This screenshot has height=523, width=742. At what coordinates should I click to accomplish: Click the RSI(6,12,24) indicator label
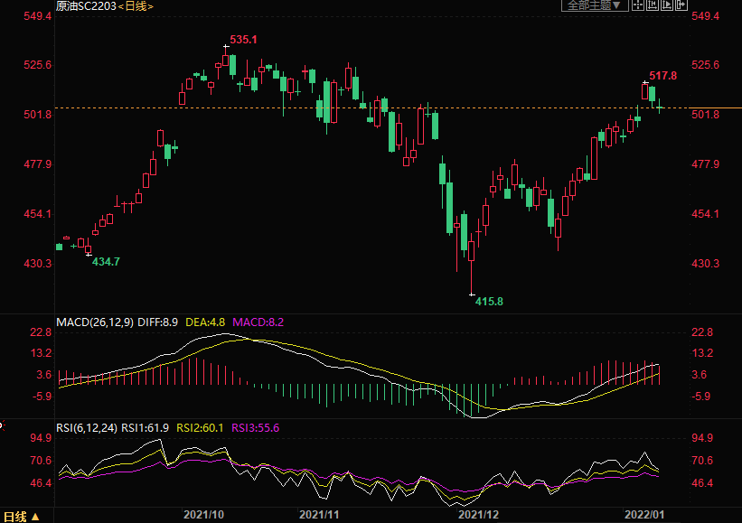click(x=88, y=427)
